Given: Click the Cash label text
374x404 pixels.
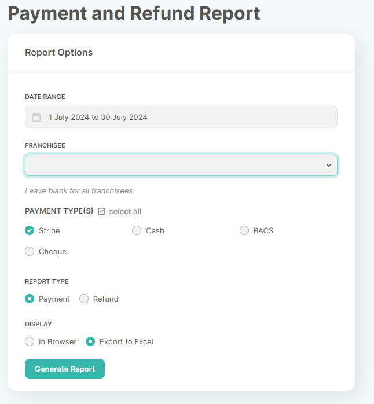Looking at the screenshot, I should pos(155,230).
